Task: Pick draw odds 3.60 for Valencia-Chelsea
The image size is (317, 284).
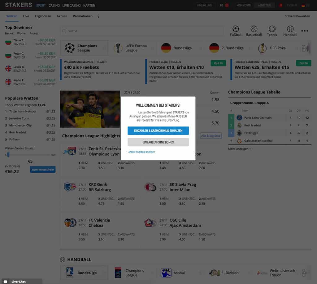Action: 101,239
